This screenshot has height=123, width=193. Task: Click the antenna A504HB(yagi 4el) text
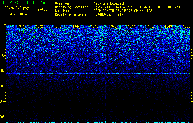pyautogui.click(x=108, y=14)
